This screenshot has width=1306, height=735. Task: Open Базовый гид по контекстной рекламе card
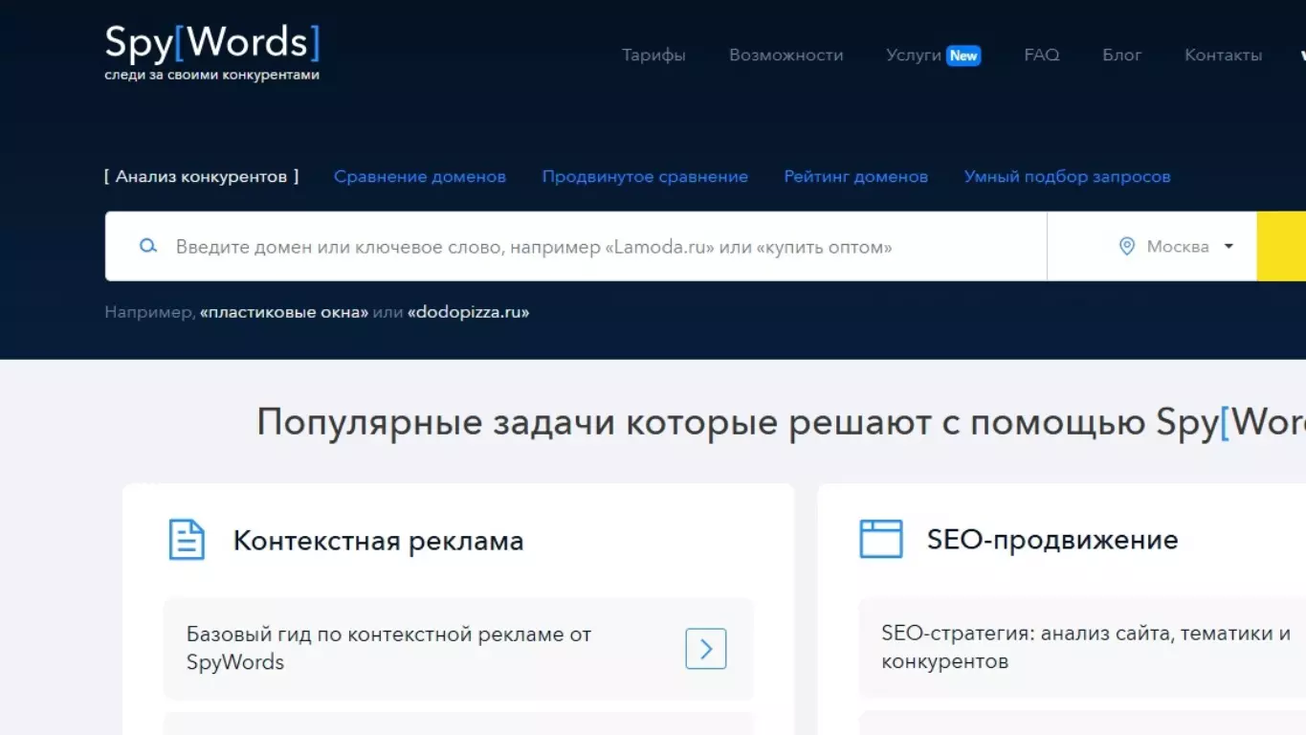[x=458, y=649]
